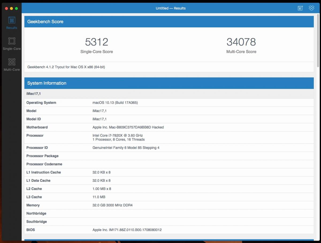Select the L1 Data Cache label
Image resolution: width=321 pixels, height=243 pixels.
tap(38, 181)
